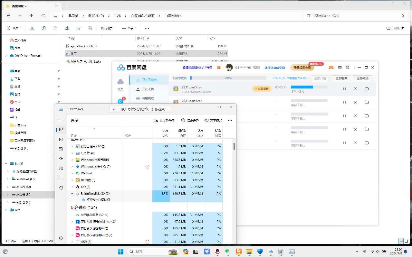Image resolution: width=412 pixels, height=257 pixels.
Task: Cancel the 2231.part5.rar download
Action: point(355,89)
